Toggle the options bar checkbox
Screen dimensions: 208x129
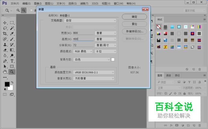(32, 10)
